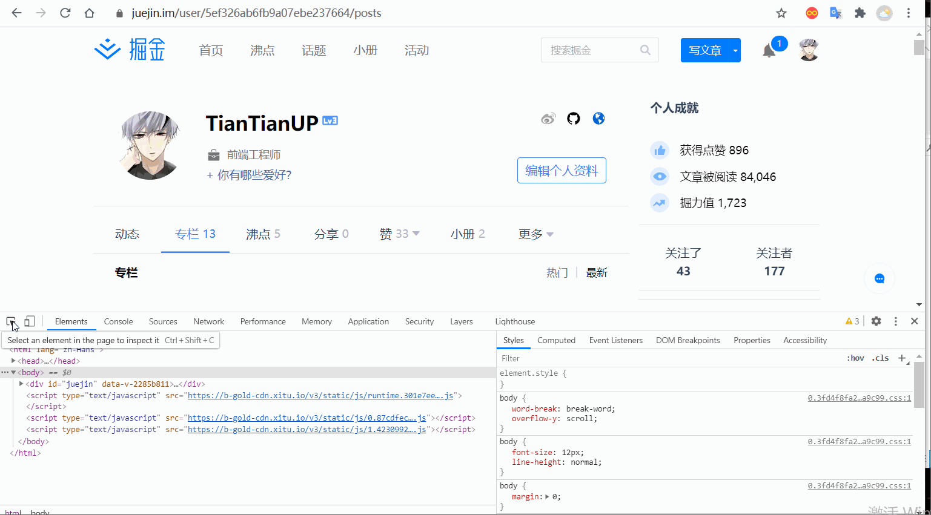Open the Accessibility pane tab
The image size is (931, 515).
[x=805, y=340]
